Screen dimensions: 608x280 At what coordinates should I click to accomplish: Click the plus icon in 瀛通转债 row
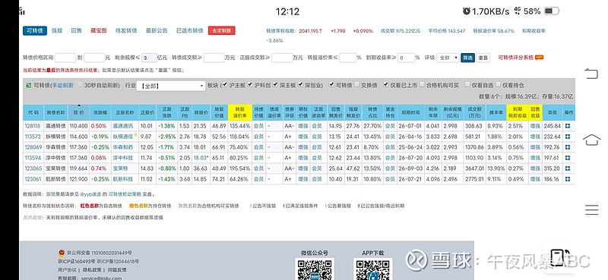click(x=568, y=126)
